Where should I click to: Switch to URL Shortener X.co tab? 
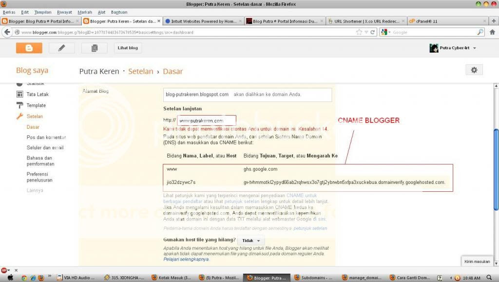pyautogui.click(x=366, y=21)
